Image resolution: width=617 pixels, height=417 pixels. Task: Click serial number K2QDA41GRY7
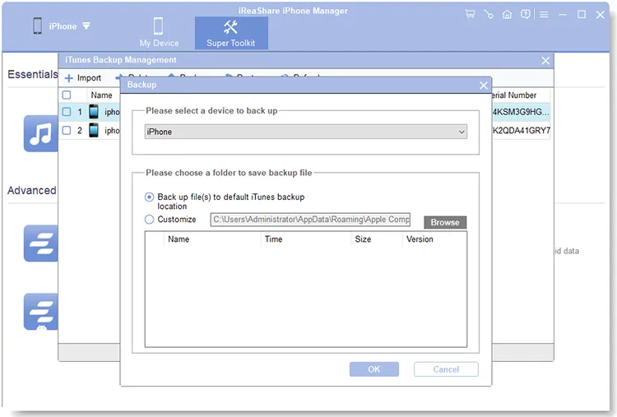[x=522, y=130]
